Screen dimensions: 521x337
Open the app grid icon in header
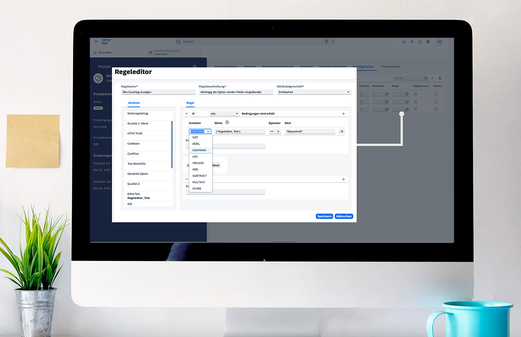coord(428,42)
